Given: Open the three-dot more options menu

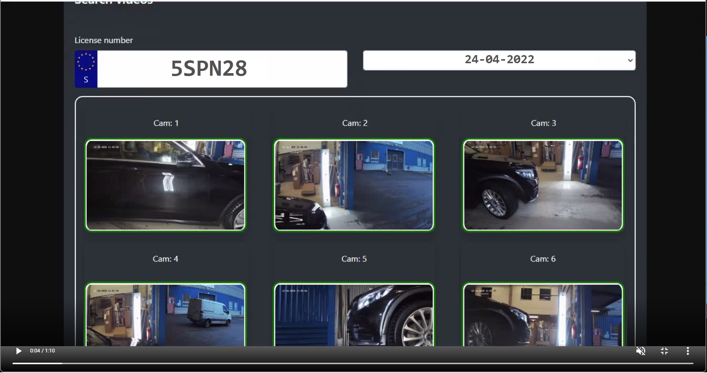Looking at the screenshot, I should point(688,351).
